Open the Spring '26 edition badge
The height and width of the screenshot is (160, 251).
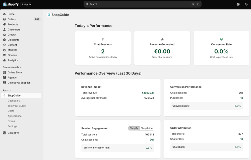coord(26,4)
